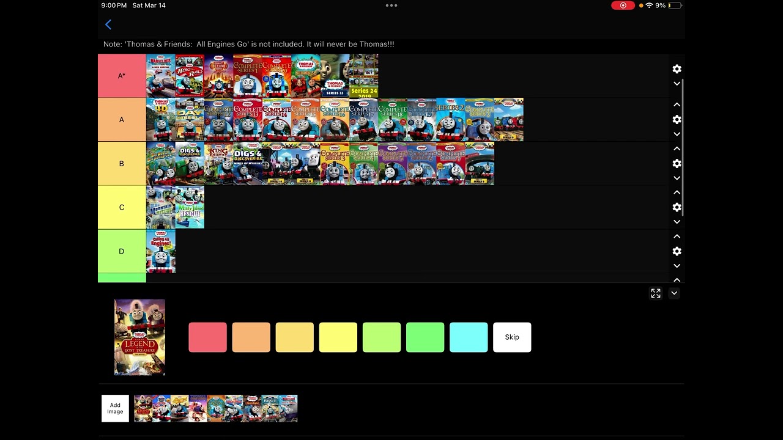Select Misty Island Rescue cover
This screenshot has width=783, height=440.
coord(190,208)
